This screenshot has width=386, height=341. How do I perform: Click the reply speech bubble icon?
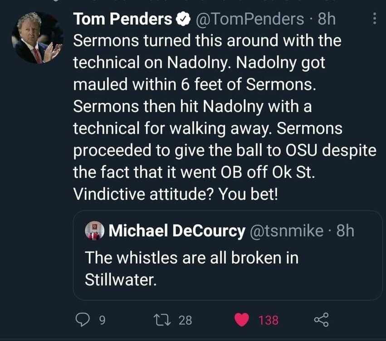pyautogui.click(x=82, y=320)
